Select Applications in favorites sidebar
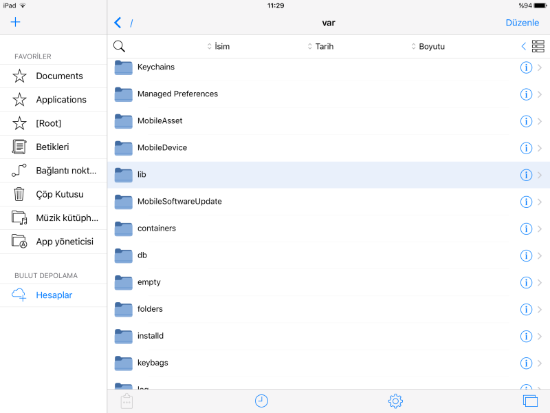Viewport: 550px width, 413px height. pyautogui.click(x=60, y=100)
